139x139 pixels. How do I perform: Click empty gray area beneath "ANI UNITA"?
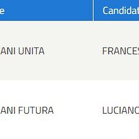pos(22,68)
